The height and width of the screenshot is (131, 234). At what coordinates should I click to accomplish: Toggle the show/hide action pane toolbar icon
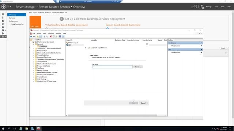(63, 36)
